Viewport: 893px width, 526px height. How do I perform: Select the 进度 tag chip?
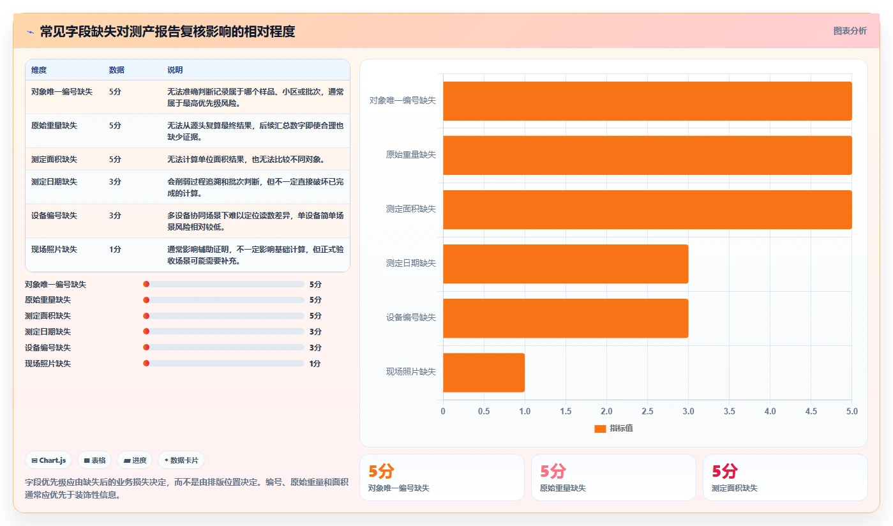pos(135,460)
